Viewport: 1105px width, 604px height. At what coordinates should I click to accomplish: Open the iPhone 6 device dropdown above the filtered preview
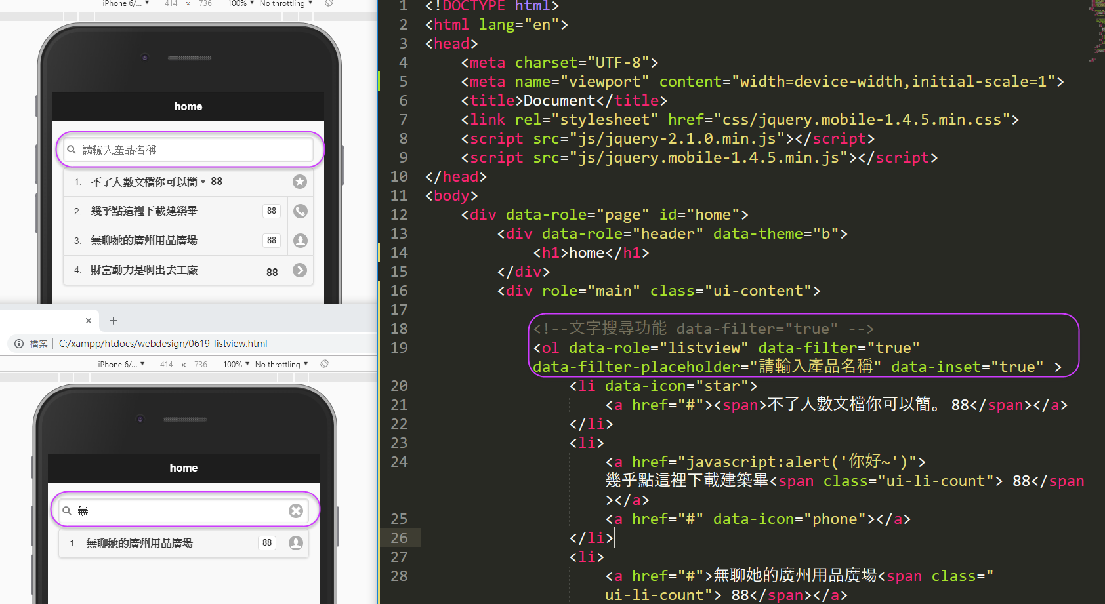[121, 365]
